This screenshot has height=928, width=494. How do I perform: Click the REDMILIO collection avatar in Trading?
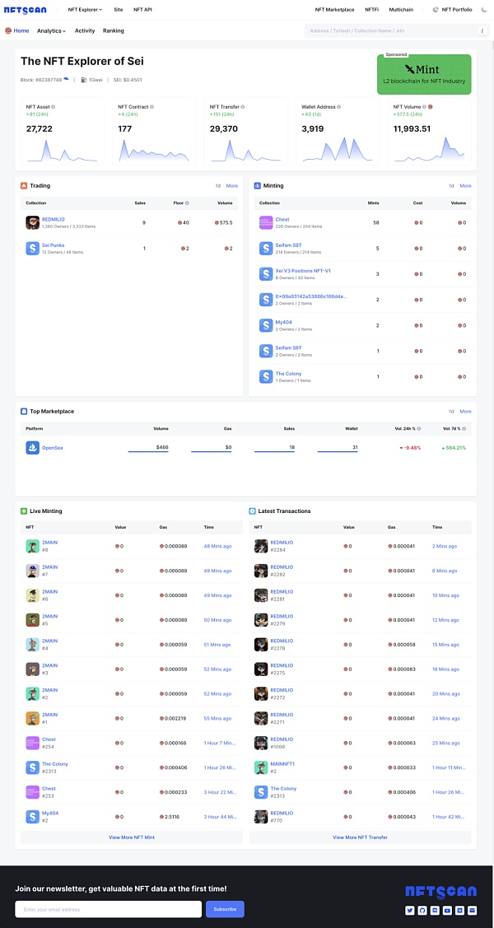click(x=32, y=222)
